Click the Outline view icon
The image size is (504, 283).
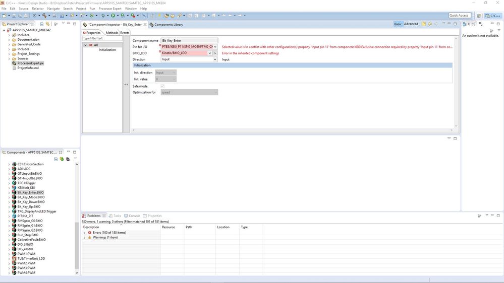pos(465,24)
